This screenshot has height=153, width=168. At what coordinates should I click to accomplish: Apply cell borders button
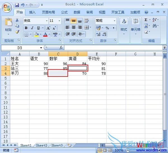(x=26, y=34)
